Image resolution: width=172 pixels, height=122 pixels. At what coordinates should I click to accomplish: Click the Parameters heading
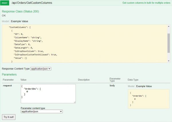click(9, 75)
